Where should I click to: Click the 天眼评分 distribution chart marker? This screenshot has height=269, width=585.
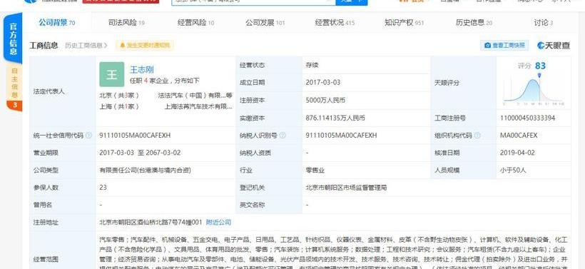tap(539, 76)
